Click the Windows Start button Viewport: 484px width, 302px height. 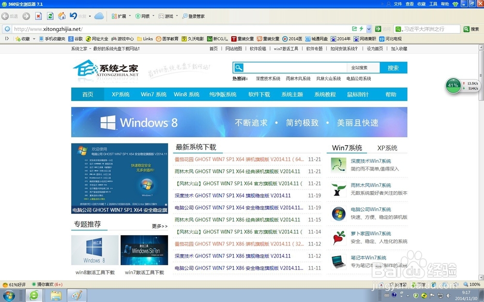pyautogui.click(x=9, y=295)
